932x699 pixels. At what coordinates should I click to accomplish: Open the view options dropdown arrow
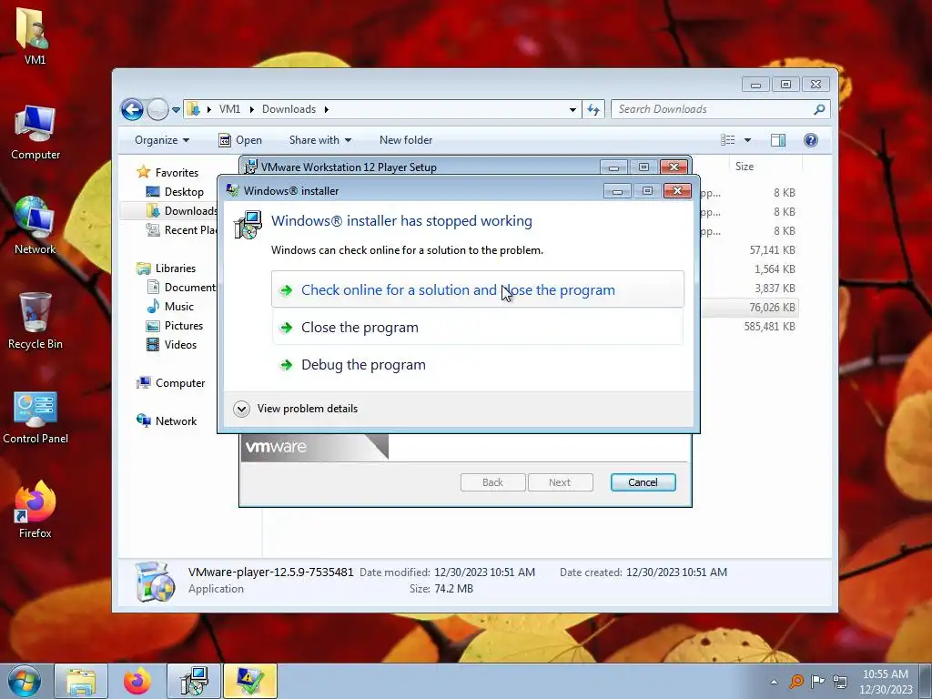(x=748, y=140)
